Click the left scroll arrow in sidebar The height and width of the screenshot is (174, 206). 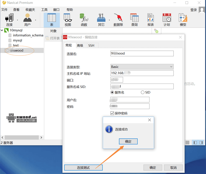2,137
